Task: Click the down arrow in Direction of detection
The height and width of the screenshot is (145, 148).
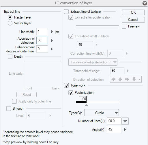Action: 134,79
